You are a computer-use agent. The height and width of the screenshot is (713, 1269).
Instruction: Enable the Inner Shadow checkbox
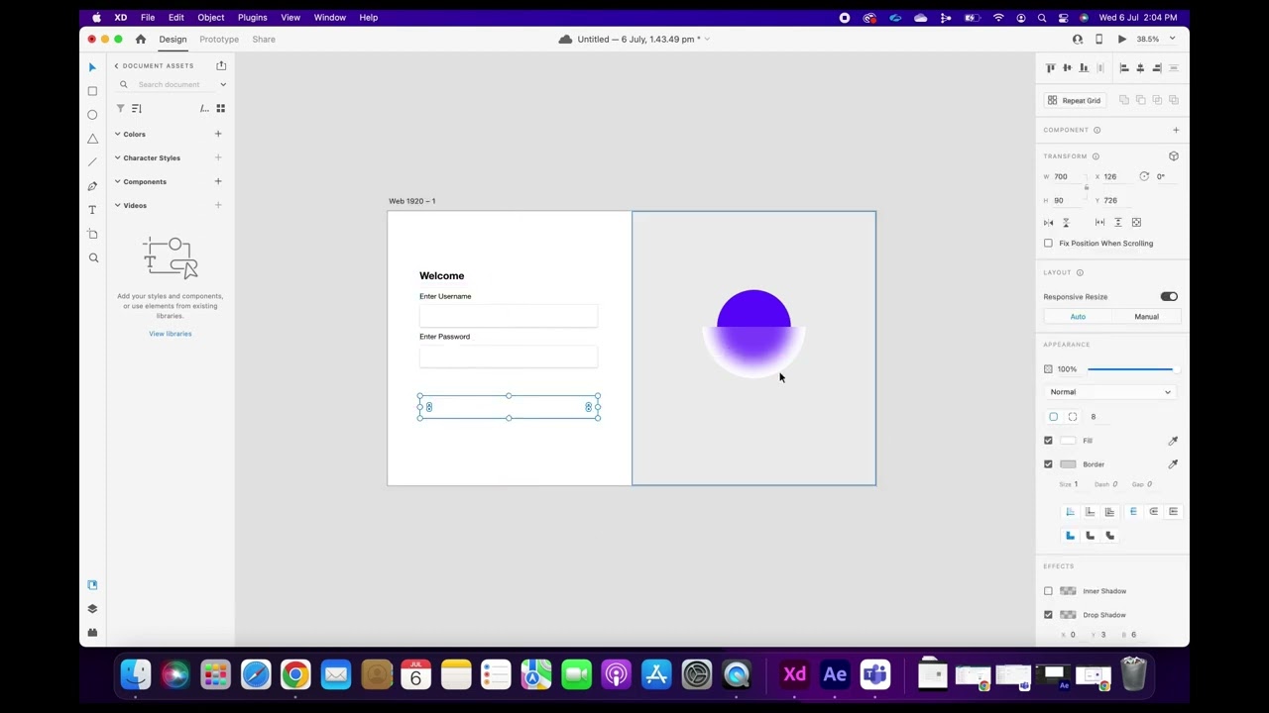pyautogui.click(x=1048, y=591)
